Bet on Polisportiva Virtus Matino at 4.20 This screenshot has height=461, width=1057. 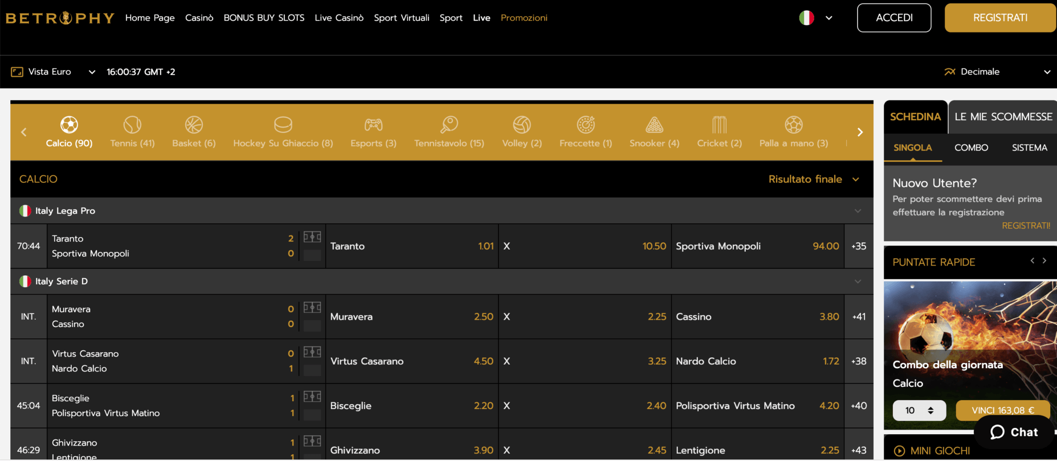(758, 406)
